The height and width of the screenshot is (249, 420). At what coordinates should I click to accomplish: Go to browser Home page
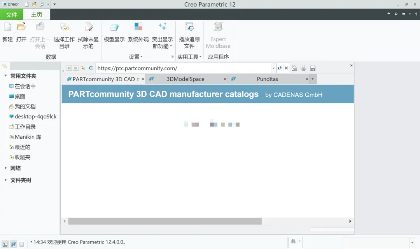[294, 68]
